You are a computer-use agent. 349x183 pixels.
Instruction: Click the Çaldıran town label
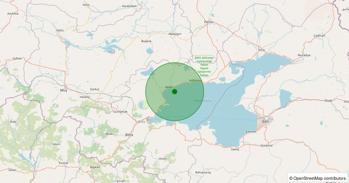(319, 36)
